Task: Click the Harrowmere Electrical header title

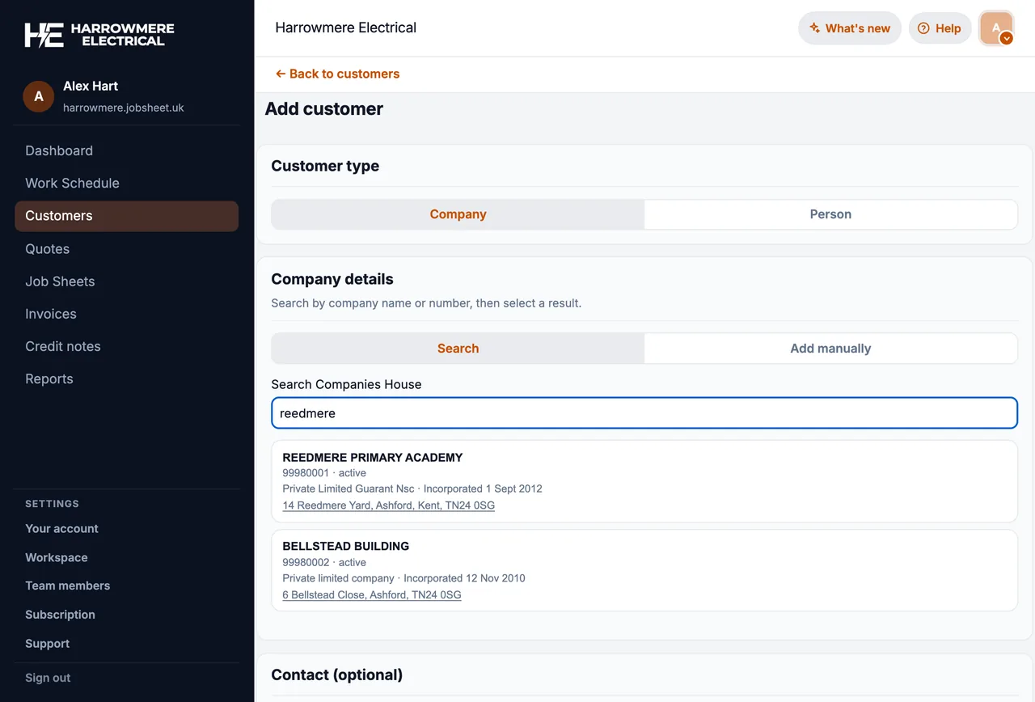Action: click(x=346, y=27)
